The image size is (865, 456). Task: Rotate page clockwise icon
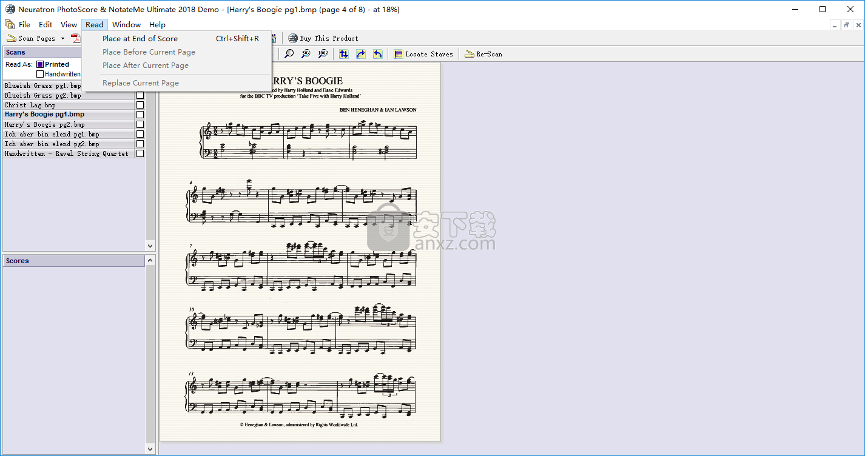361,54
